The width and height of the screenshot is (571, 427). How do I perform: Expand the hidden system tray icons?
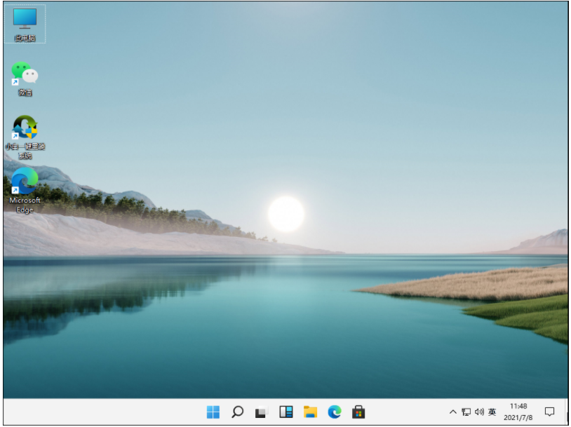pyautogui.click(x=454, y=413)
